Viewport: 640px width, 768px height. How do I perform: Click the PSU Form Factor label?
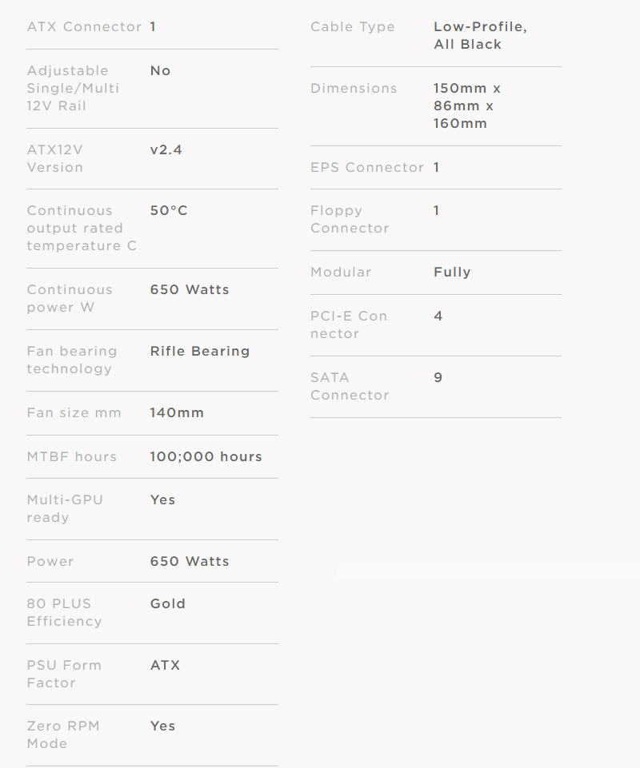coord(64,674)
